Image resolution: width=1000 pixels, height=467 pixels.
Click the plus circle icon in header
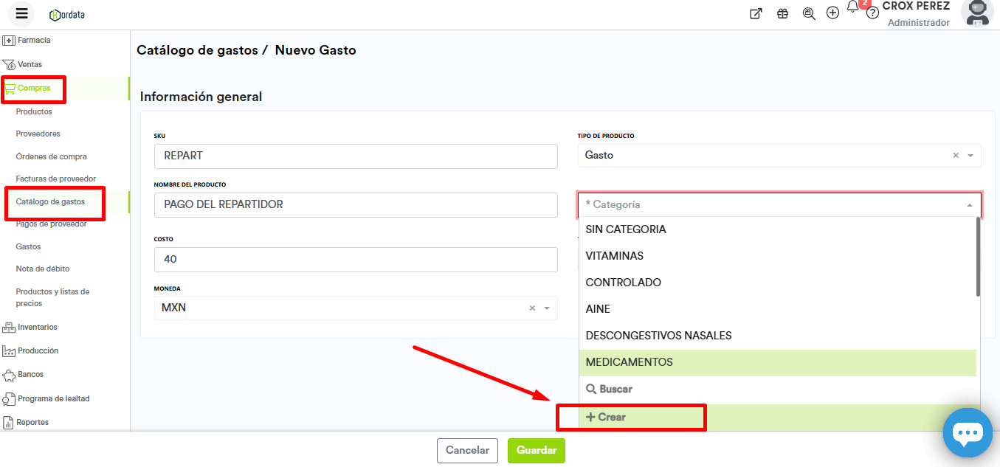[832, 13]
